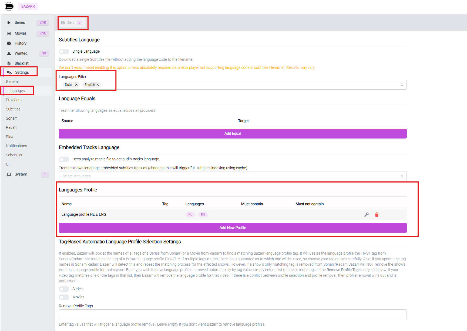
Task: Turn on Movies tag-based selection
Action: click(64, 297)
